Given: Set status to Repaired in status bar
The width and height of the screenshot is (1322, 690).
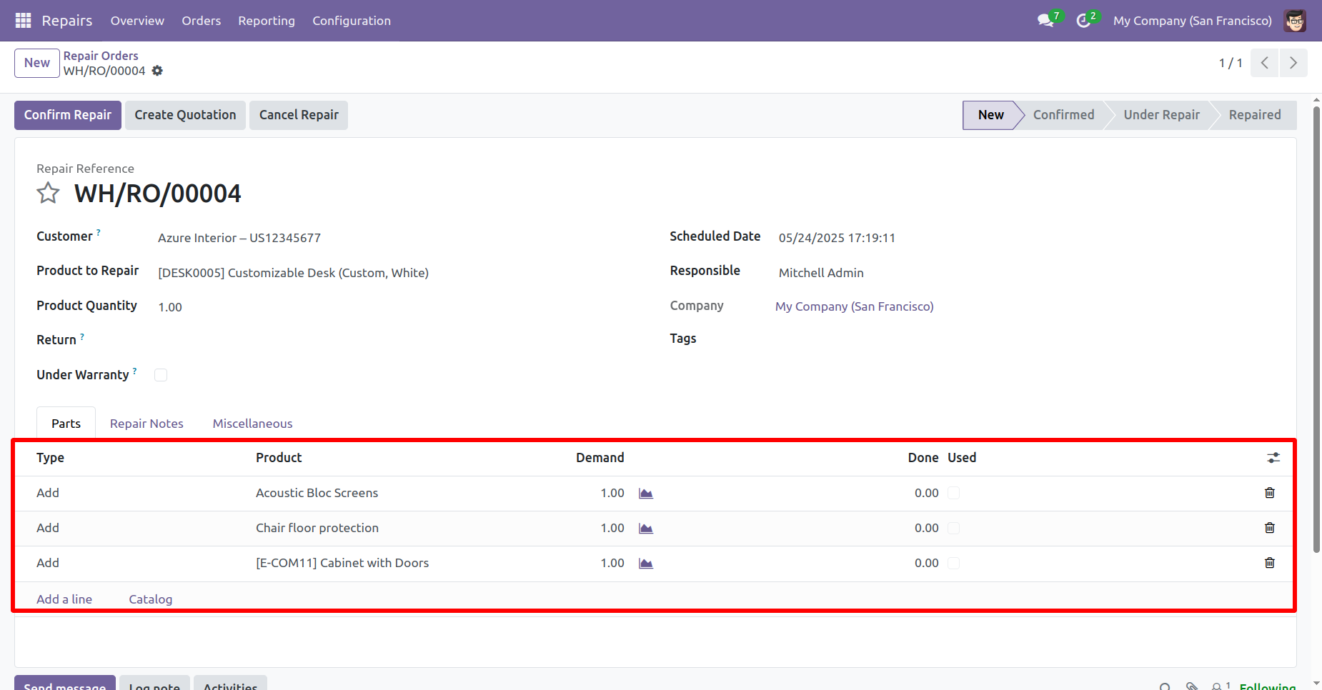Looking at the screenshot, I should click(1255, 115).
